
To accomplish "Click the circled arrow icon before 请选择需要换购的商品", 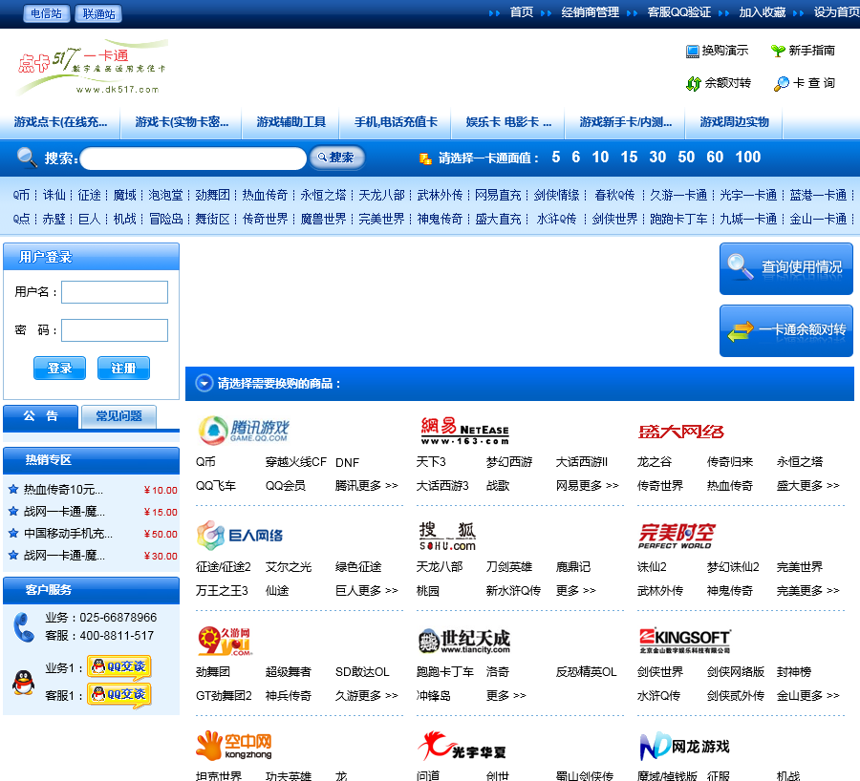I will tap(204, 383).
